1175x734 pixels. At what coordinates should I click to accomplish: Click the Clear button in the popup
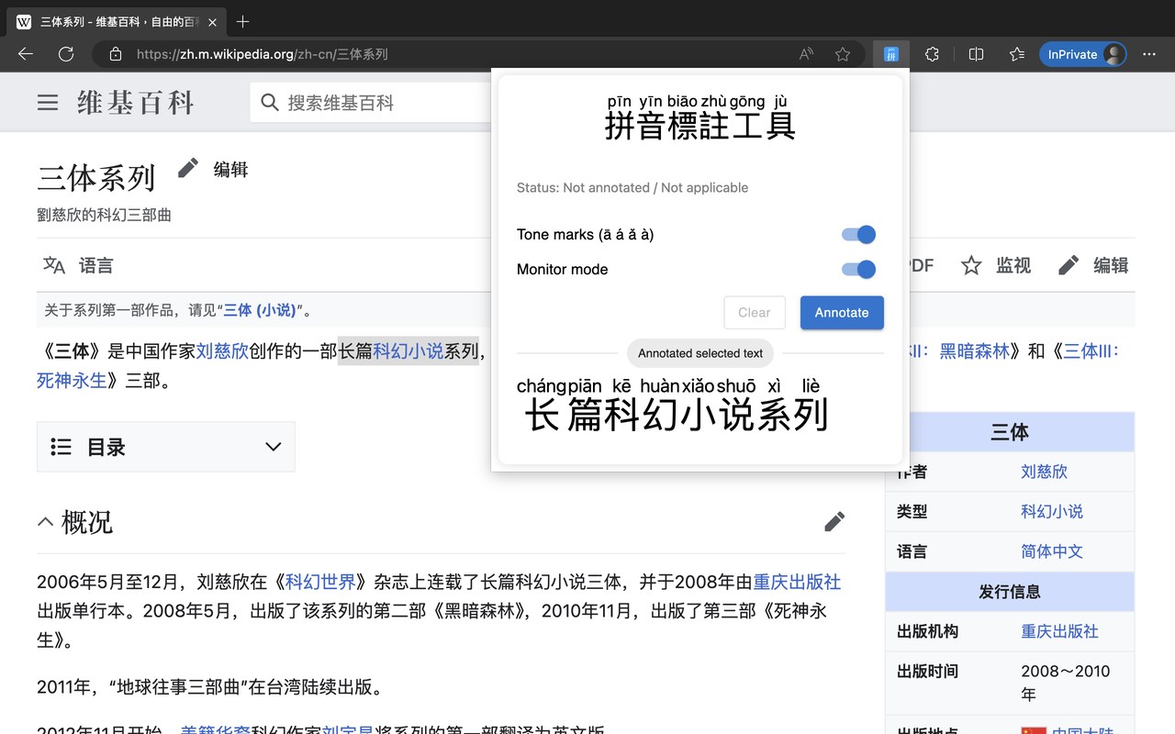(755, 313)
